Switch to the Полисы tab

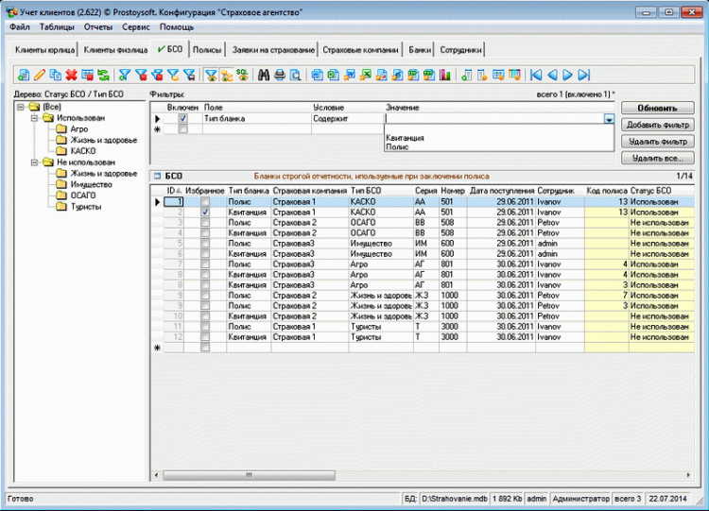[x=207, y=49]
